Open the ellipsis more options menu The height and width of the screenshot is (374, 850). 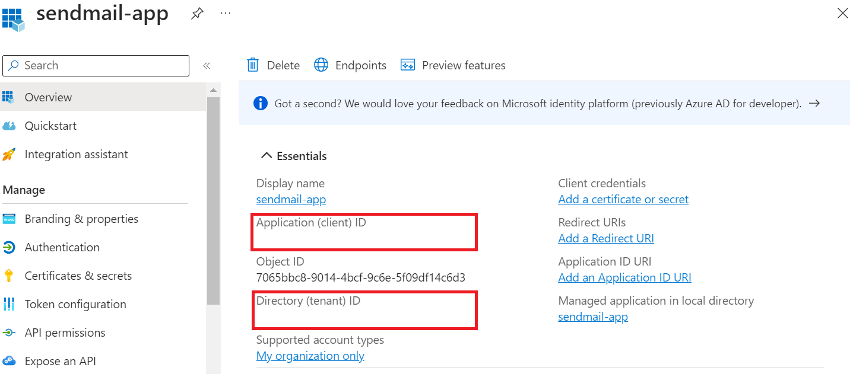point(226,13)
